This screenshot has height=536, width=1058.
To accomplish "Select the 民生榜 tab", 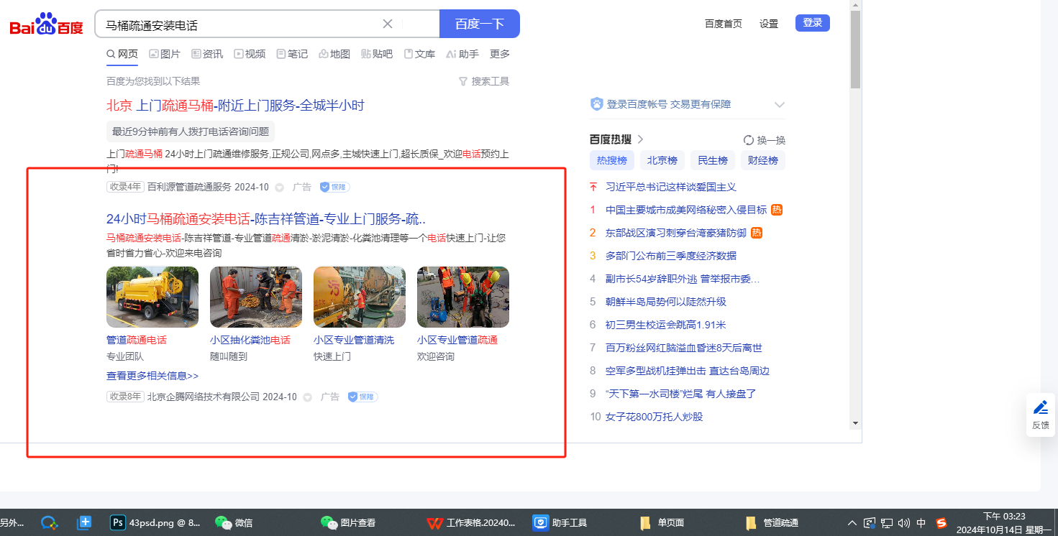I will click(x=713, y=160).
